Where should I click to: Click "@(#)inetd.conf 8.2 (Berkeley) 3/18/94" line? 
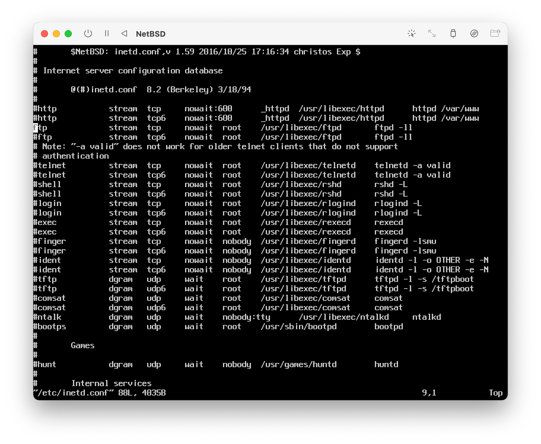[161, 89]
